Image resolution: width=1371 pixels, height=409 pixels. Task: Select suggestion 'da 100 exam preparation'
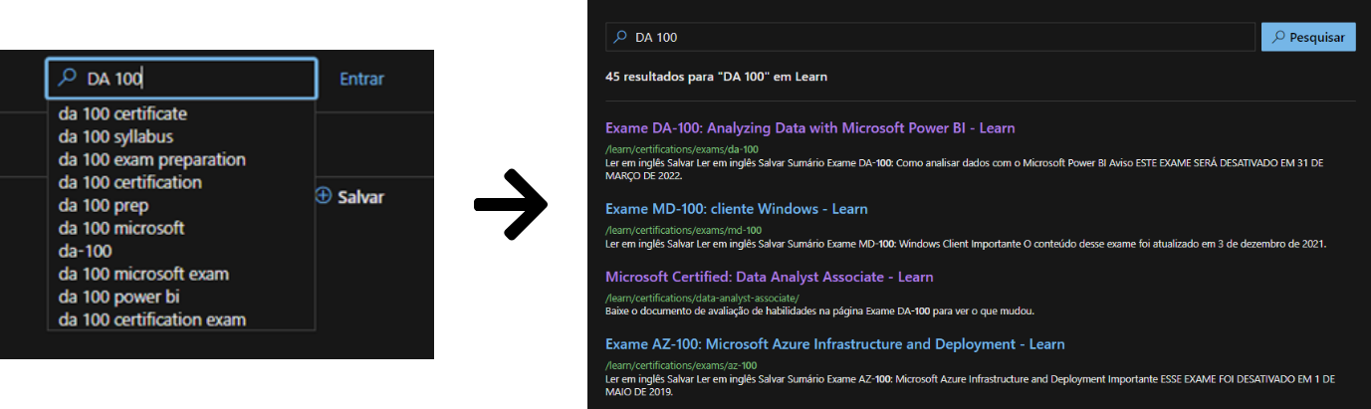tap(151, 160)
